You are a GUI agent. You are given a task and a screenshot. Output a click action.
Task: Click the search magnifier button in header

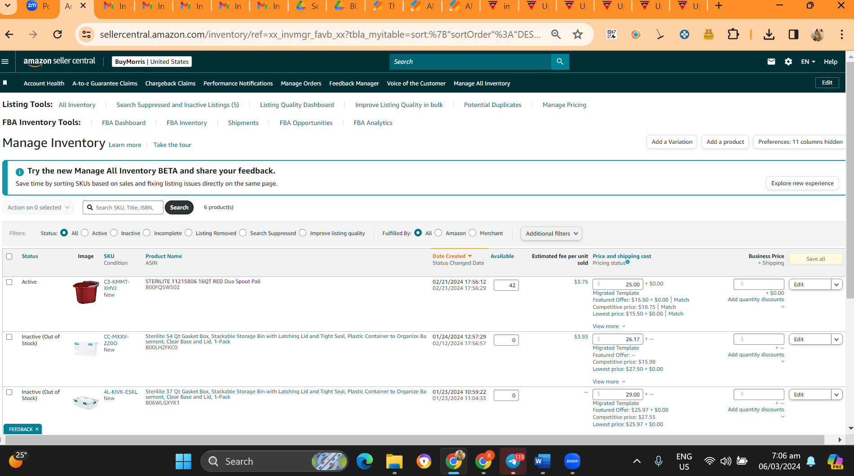tap(560, 62)
